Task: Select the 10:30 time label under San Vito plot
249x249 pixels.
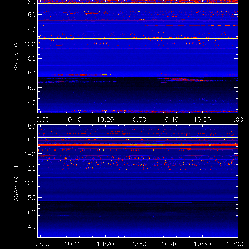Action: point(138,120)
